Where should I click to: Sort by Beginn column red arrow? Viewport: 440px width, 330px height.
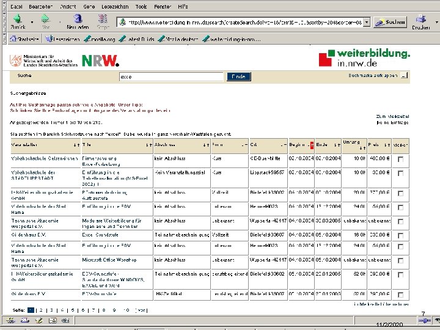click(312, 145)
